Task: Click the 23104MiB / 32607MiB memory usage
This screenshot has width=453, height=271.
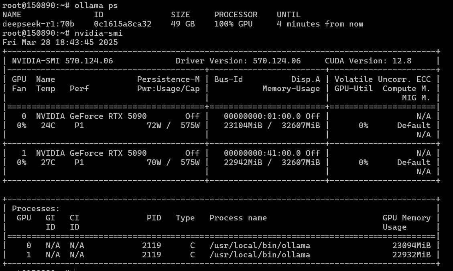Action: [272, 125]
